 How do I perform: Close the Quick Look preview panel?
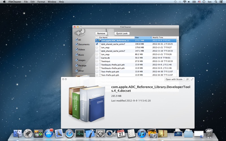click(x=63, y=79)
